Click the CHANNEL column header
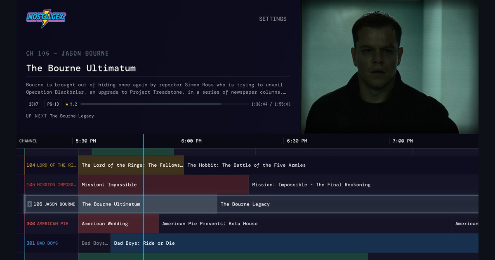Screen dimensions: 495x260 pos(28,141)
